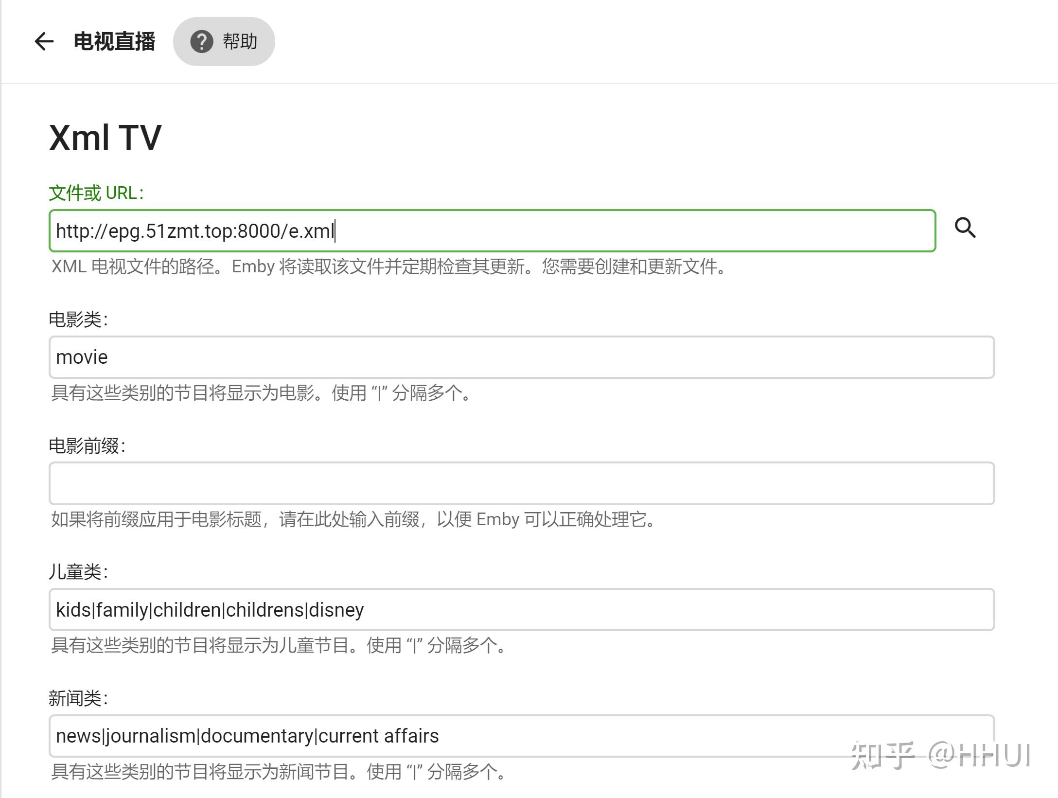Click the 帮助 button text label
This screenshot has height=798, width=1058.
(240, 41)
